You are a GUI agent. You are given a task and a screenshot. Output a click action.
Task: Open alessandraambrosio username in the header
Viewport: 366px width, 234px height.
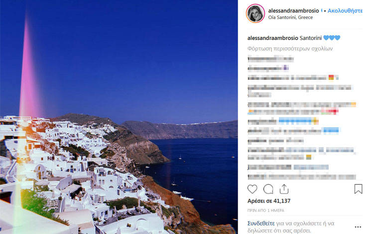tap(293, 11)
